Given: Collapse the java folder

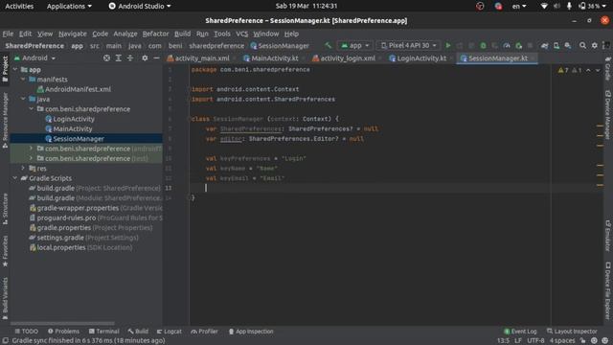Looking at the screenshot, I should (23, 100).
